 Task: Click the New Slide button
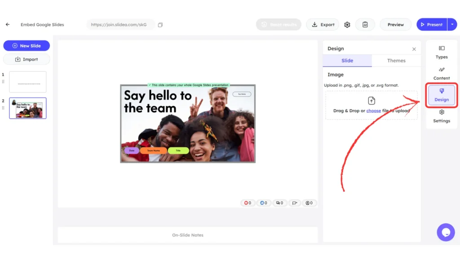tap(27, 45)
